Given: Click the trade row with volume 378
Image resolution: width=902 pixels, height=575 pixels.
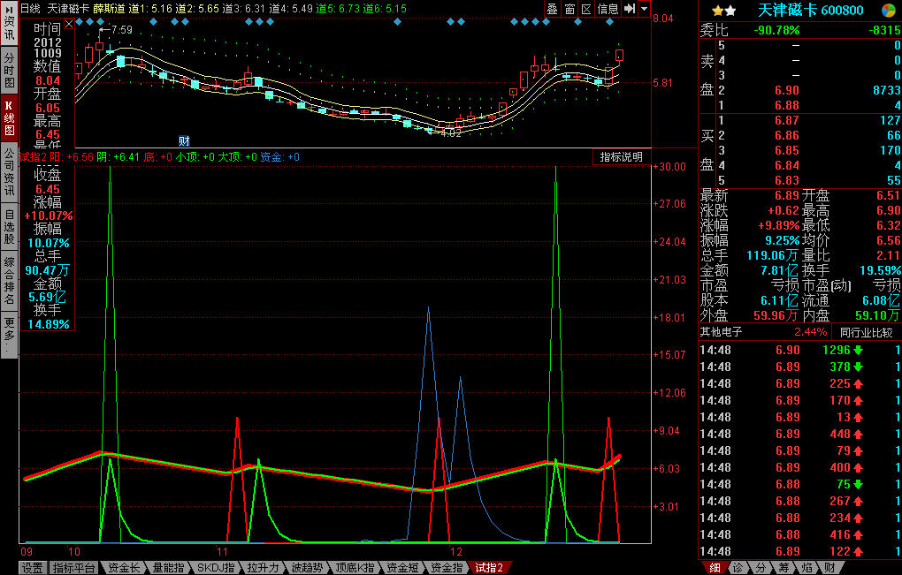Looking at the screenshot, I should pyautogui.click(x=800, y=367).
